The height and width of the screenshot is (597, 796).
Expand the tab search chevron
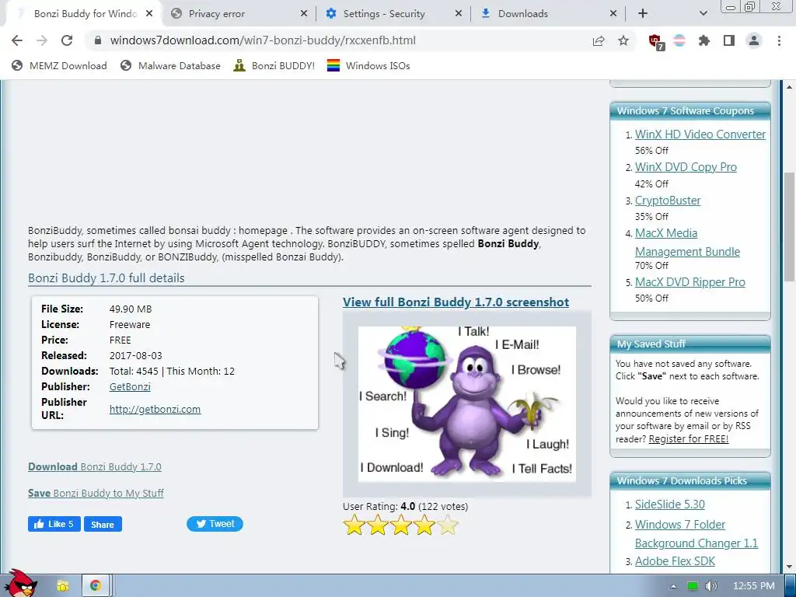point(703,14)
